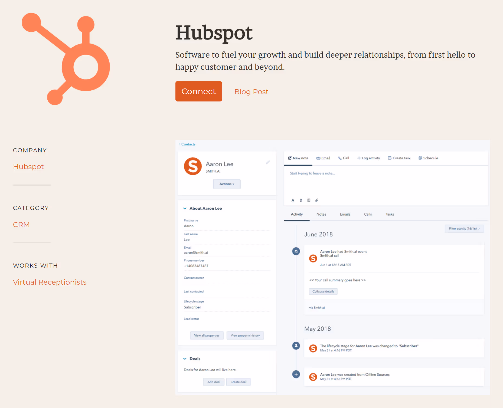This screenshot has width=503, height=408.
Task: Click the Add deal button
Action: point(214,382)
